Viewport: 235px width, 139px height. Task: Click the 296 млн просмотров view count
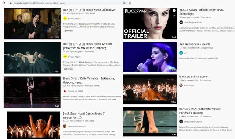pos(73,13)
